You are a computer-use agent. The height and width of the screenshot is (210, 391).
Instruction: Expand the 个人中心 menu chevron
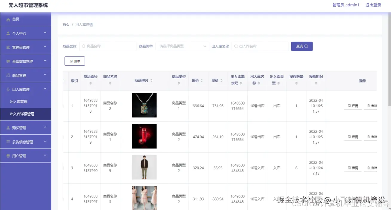(x=45, y=33)
